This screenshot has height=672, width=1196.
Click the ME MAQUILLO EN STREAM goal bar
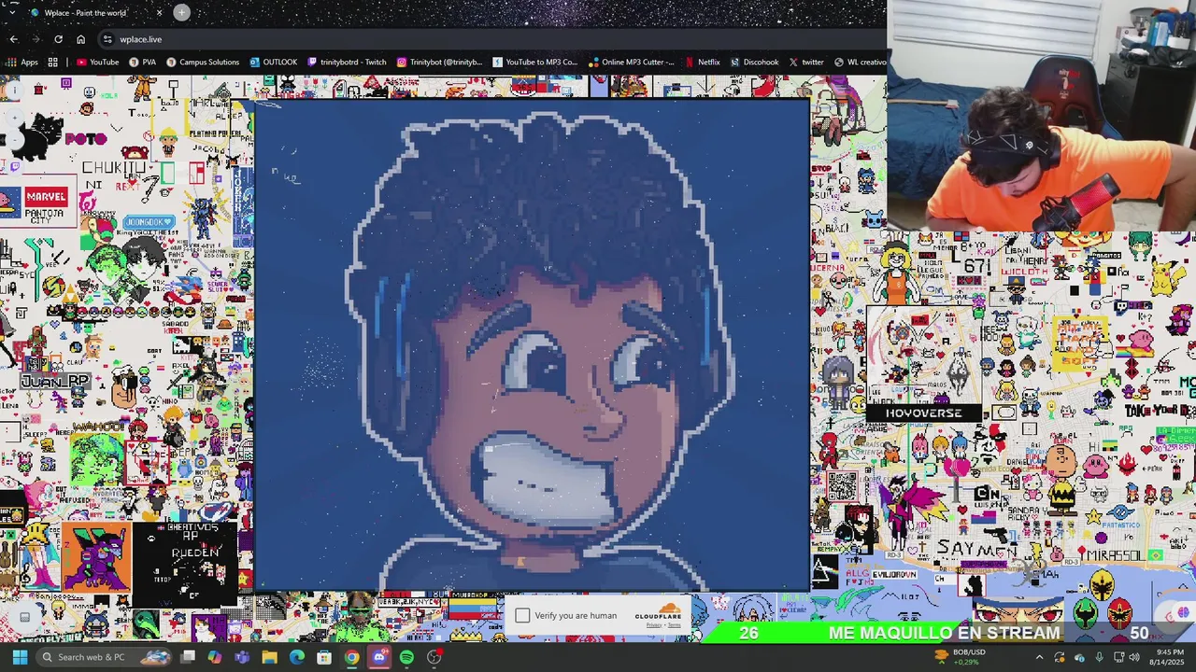pos(942,633)
